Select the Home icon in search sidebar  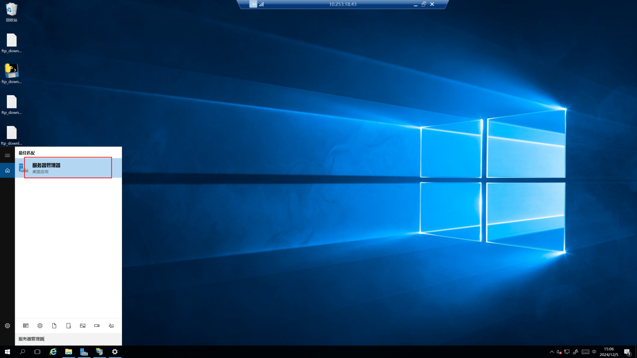8,170
